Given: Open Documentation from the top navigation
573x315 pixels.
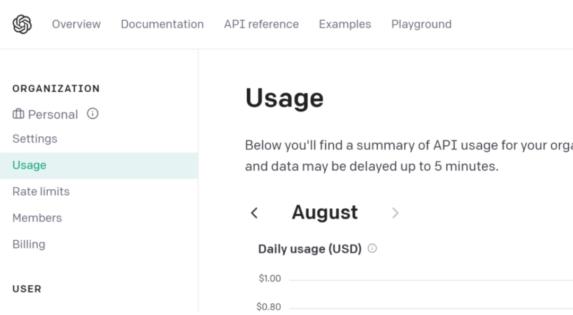Looking at the screenshot, I should pyautogui.click(x=162, y=24).
